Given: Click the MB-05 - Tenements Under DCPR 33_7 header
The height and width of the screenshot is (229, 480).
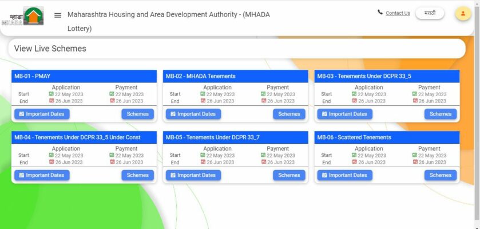Looking at the screenshot, I should tap(235, 137).
